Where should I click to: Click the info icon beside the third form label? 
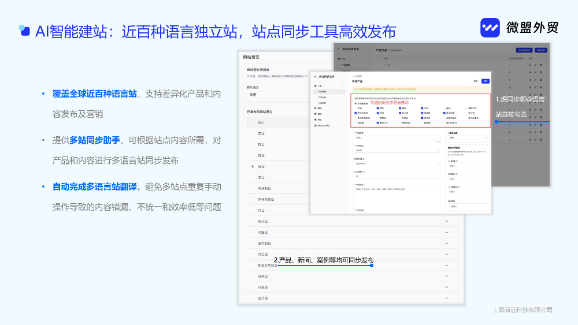[x=364, y=159]
